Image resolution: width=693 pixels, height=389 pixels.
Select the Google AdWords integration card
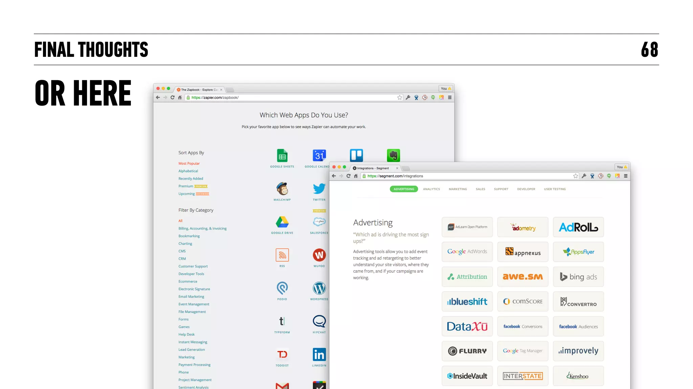coord(467,252)
